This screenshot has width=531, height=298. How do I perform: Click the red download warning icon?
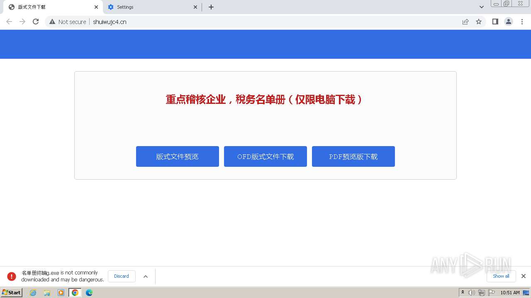[12, 276]
